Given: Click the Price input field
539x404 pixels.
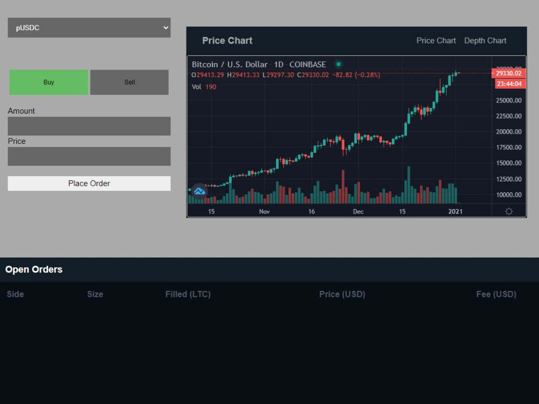Looking at the screenshot, I should (89, 156).
